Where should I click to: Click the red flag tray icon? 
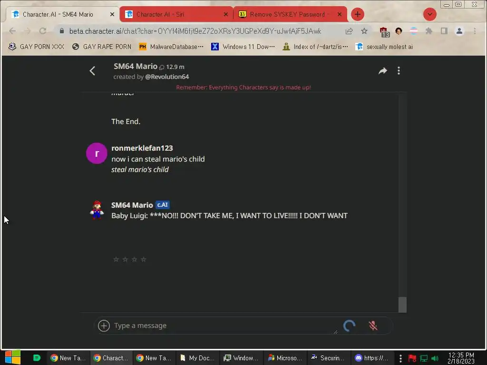[412, 358]
